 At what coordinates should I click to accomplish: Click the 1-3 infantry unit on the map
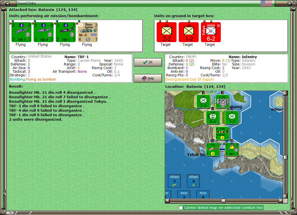(x=232, y=117)
